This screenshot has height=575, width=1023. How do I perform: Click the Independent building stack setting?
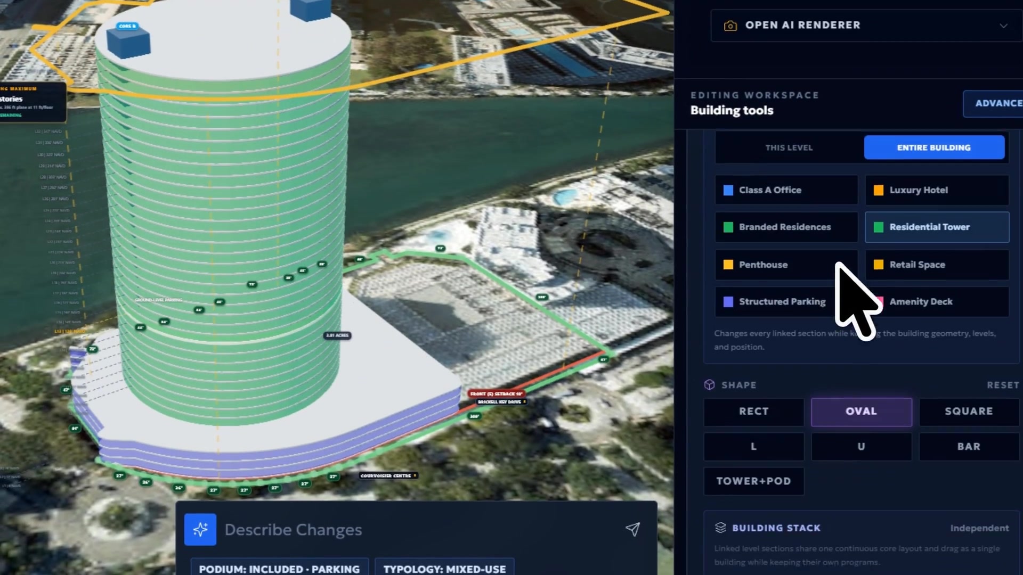(979, 528)
